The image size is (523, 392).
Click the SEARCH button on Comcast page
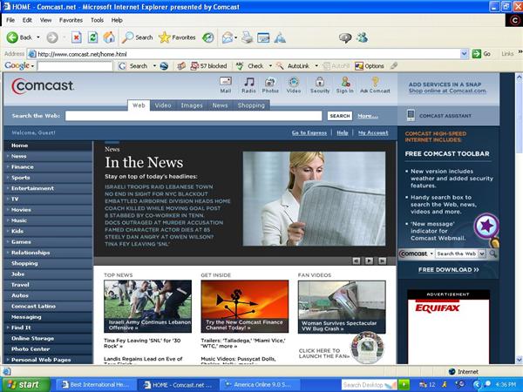coord(340,116)
